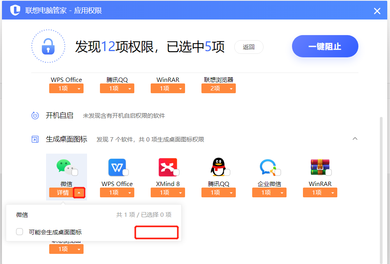The width and height of the screenshot is (390, 264).
Task: Click the text 发现 7 个软件，共 0 项生成桌面图标权限
Action: click(150, 140)
